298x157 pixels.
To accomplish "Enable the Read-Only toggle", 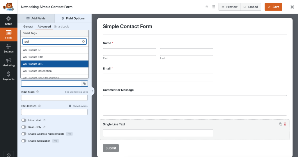I will tap(24, 127).
